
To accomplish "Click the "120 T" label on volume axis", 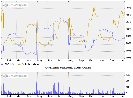I will tap(129, 75).
